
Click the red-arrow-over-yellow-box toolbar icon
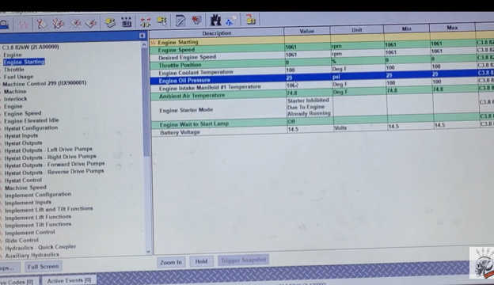250,20
